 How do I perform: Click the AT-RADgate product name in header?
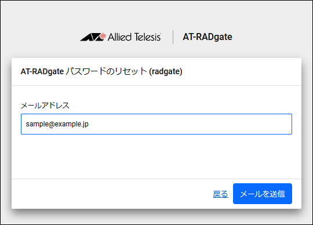[x=208, y=37]
